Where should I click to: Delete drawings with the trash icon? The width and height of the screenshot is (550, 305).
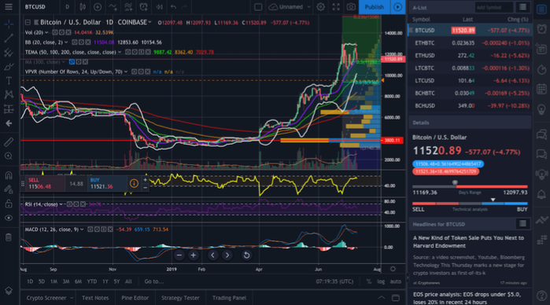click(x=9, y=237)
